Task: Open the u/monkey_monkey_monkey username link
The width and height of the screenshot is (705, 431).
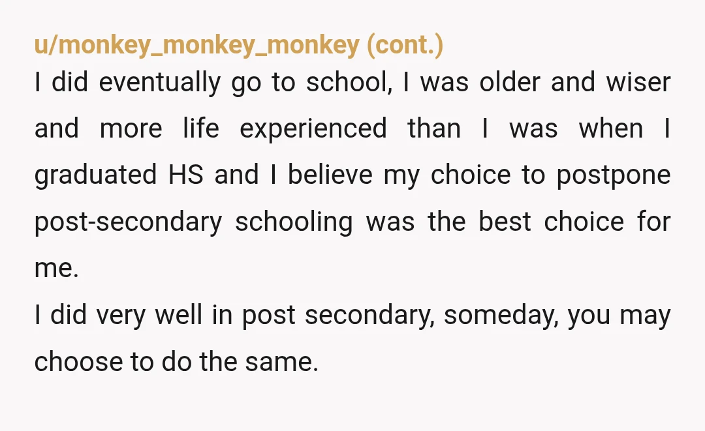Action: click(x=197, y=45)
